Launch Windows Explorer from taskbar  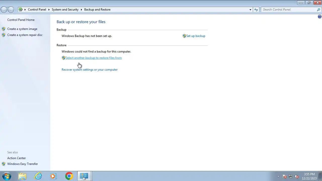22,176
